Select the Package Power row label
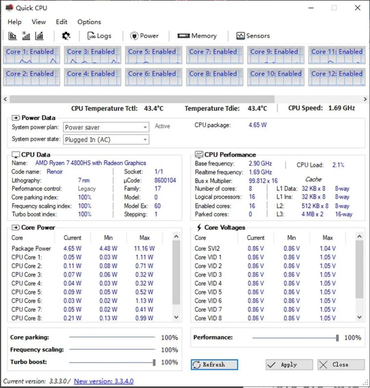 pos(31,248)
